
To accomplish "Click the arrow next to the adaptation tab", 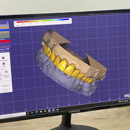I will pyautogui.click(x=9, y=51).
